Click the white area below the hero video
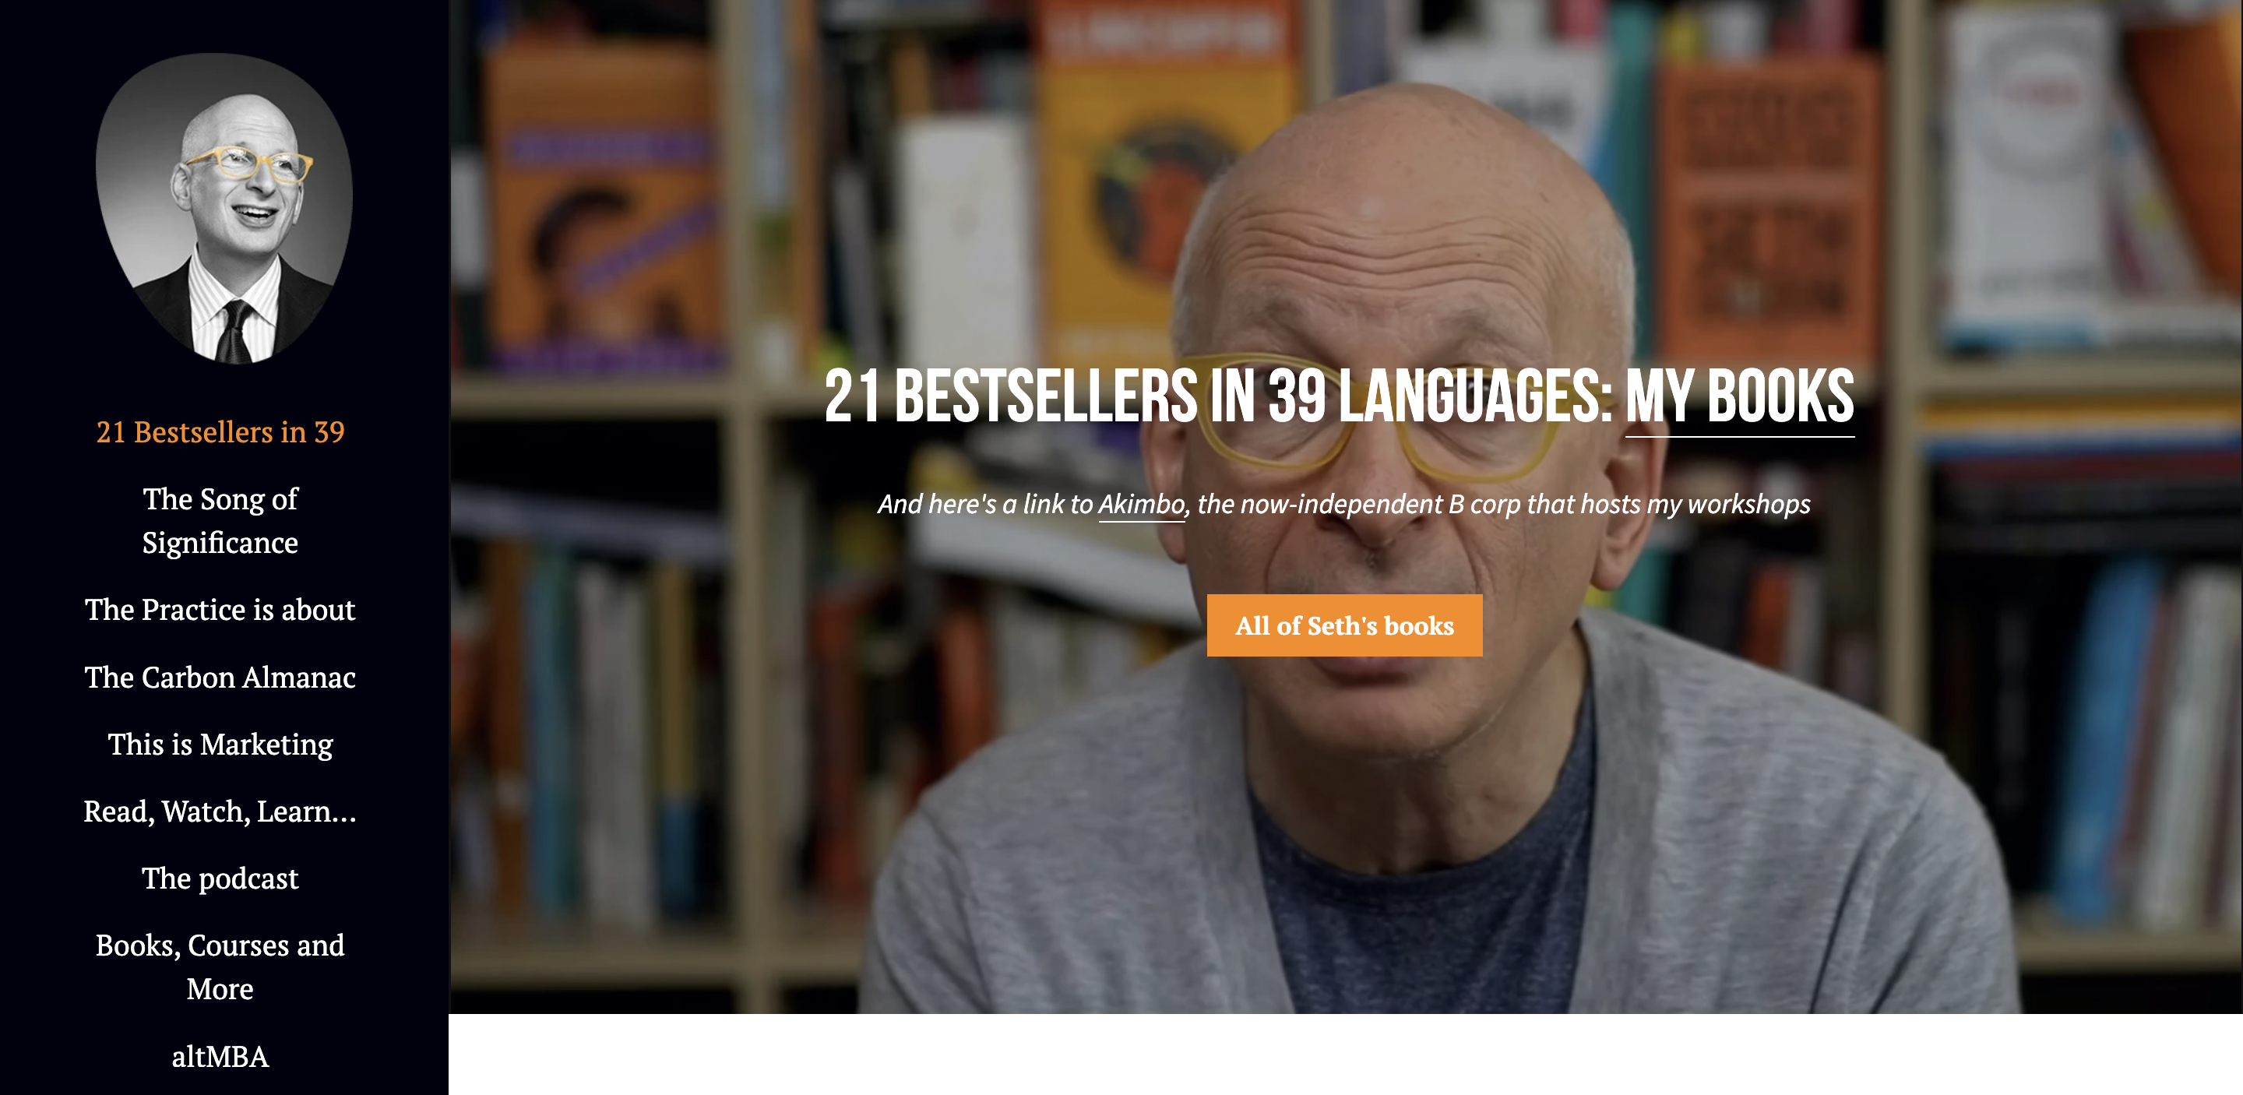The image size is (2243, 1095). pyautogui.click(x=1345, y=1054)
